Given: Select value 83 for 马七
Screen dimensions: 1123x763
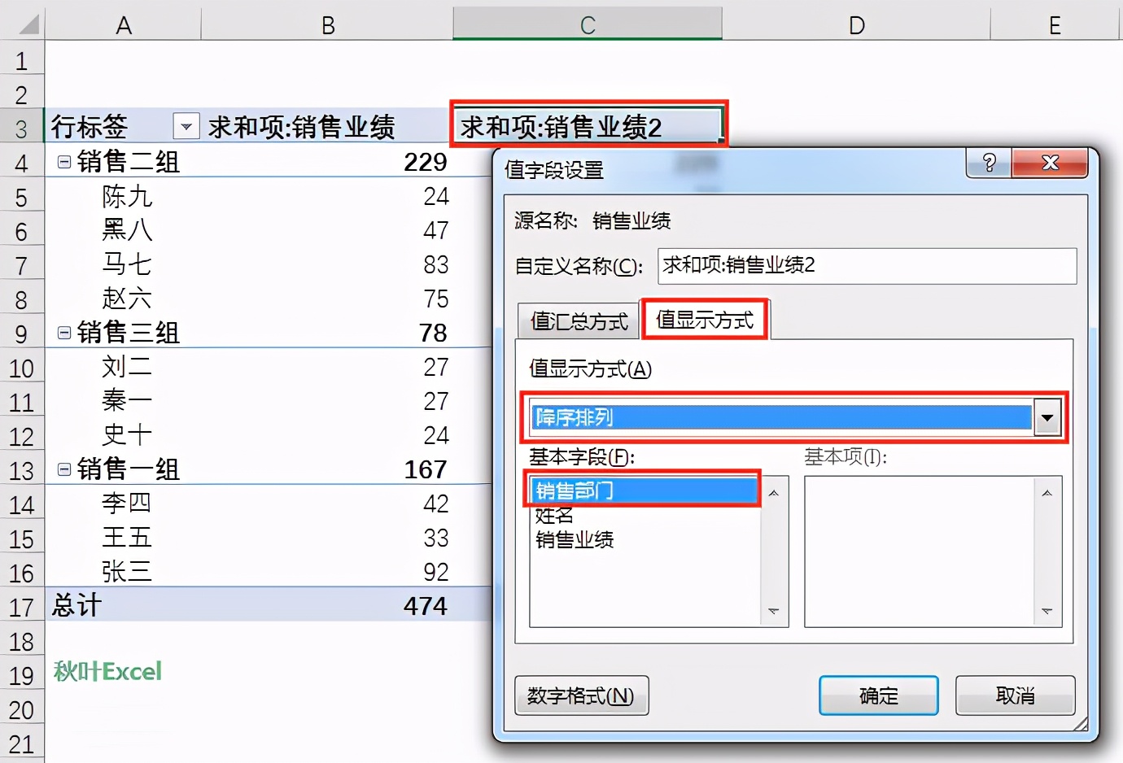Looking at the screenshot, I should pyautogui.click(x=435, y=264).
